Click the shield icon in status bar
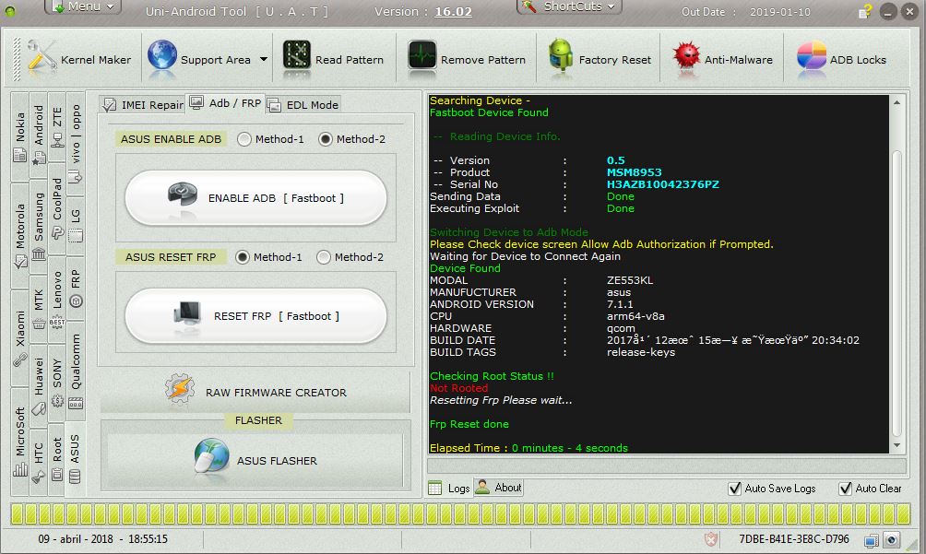The image size is (926, 554). point(711,539)
